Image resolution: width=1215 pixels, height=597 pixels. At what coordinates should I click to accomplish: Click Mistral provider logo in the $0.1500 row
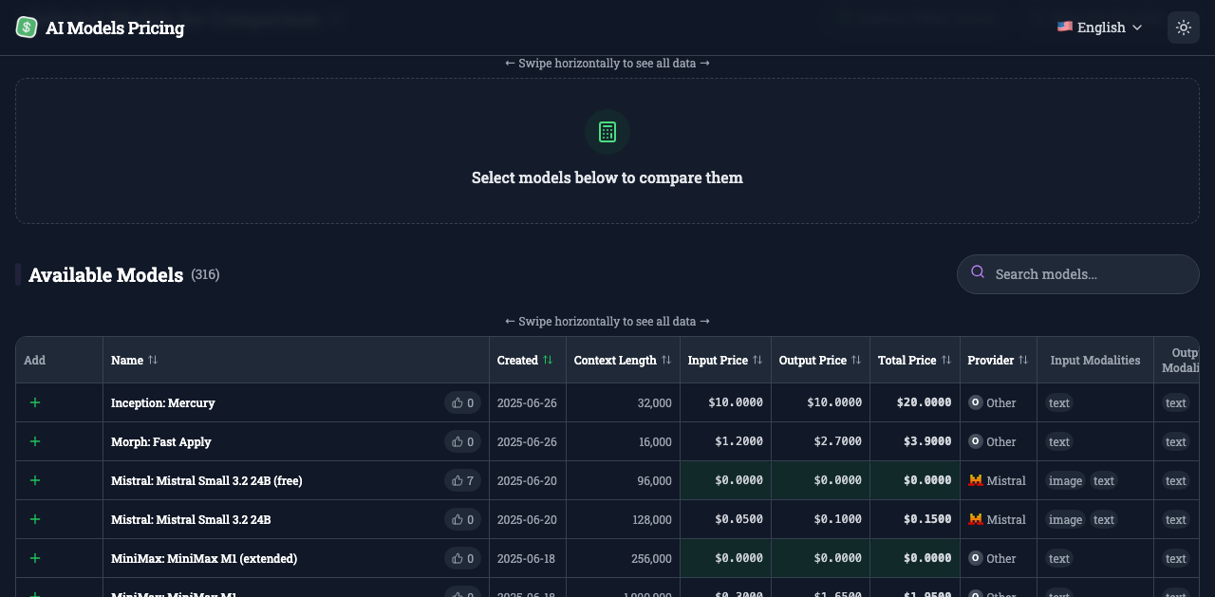(x=975, y=519)
